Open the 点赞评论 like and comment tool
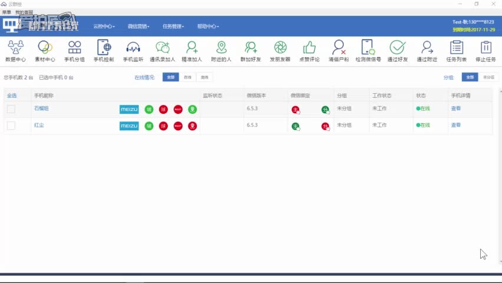502x283 pixels. coord(309,51)
